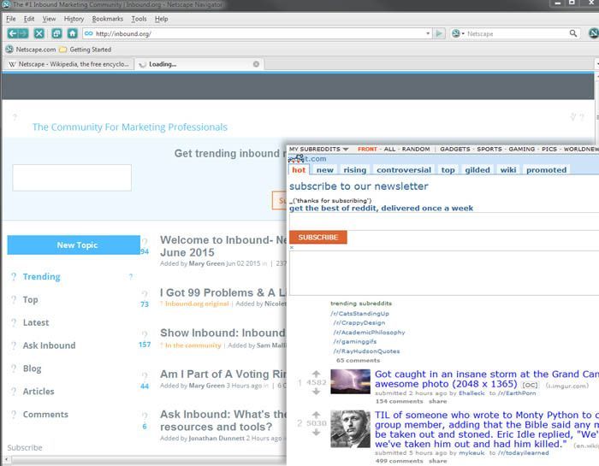Downvote the Grand Canyon storm post
599x466 pixels.
316,392
